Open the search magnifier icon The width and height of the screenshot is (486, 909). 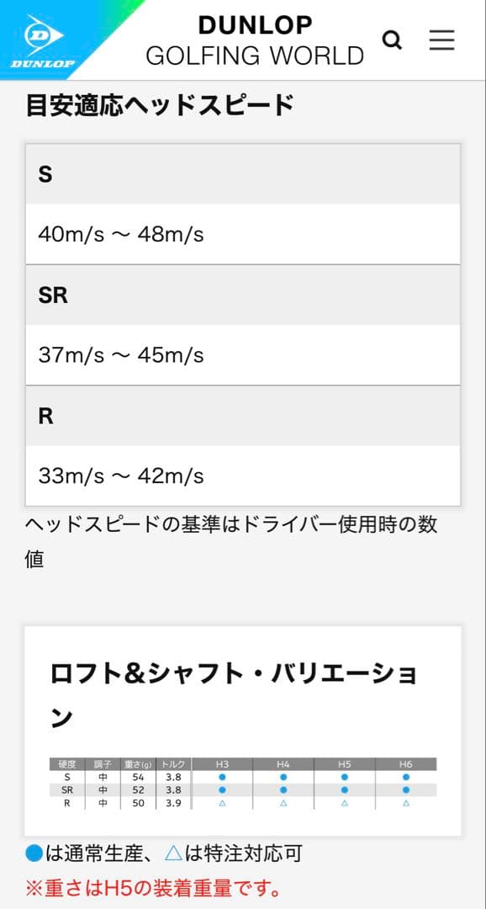(392, 40)
